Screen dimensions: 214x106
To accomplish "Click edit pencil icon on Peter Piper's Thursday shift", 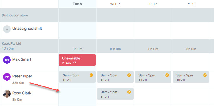I will [x=167, y=75].
